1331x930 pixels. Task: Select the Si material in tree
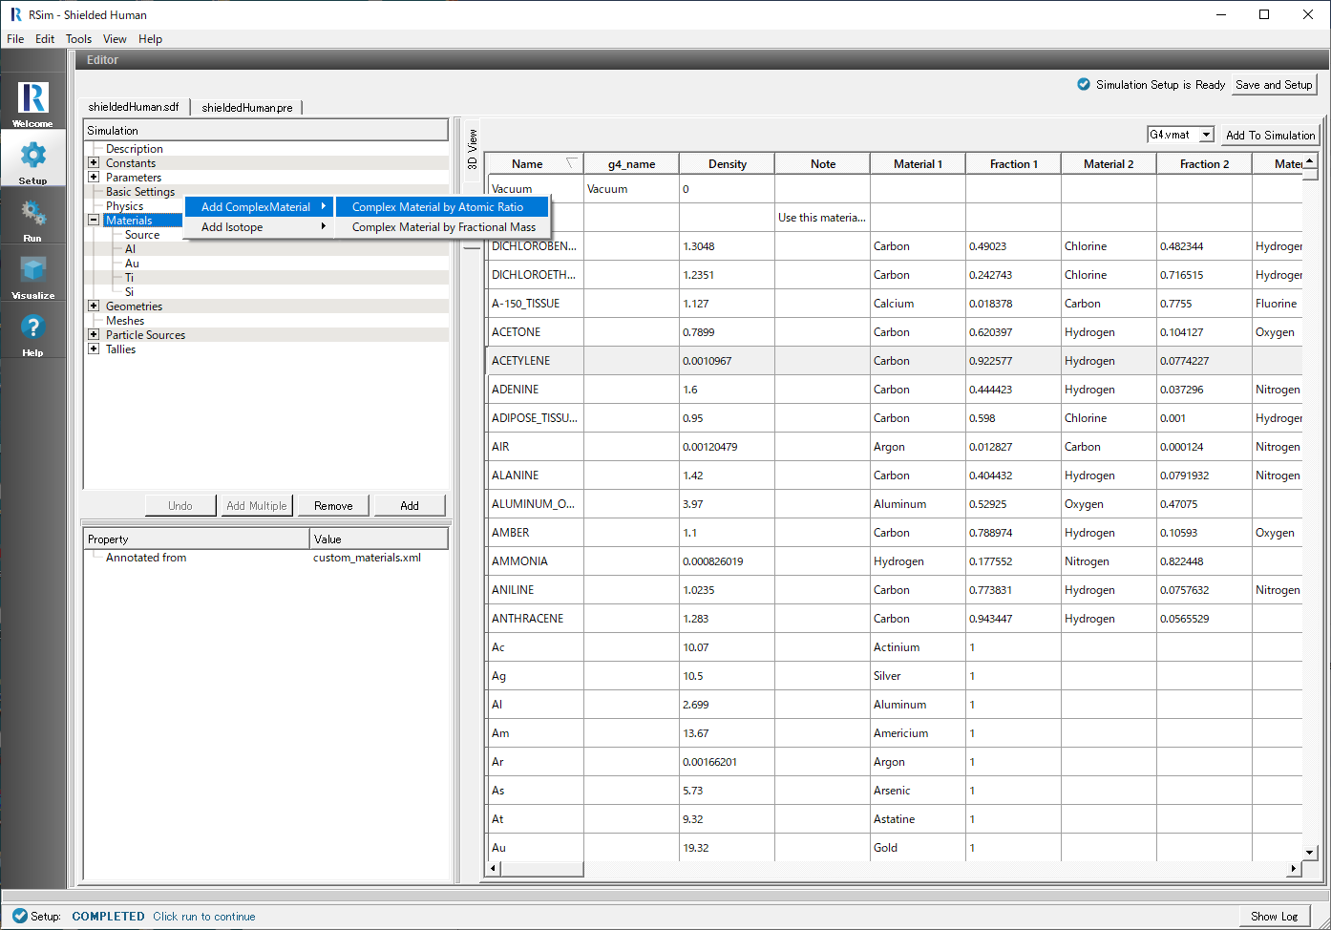129,291
